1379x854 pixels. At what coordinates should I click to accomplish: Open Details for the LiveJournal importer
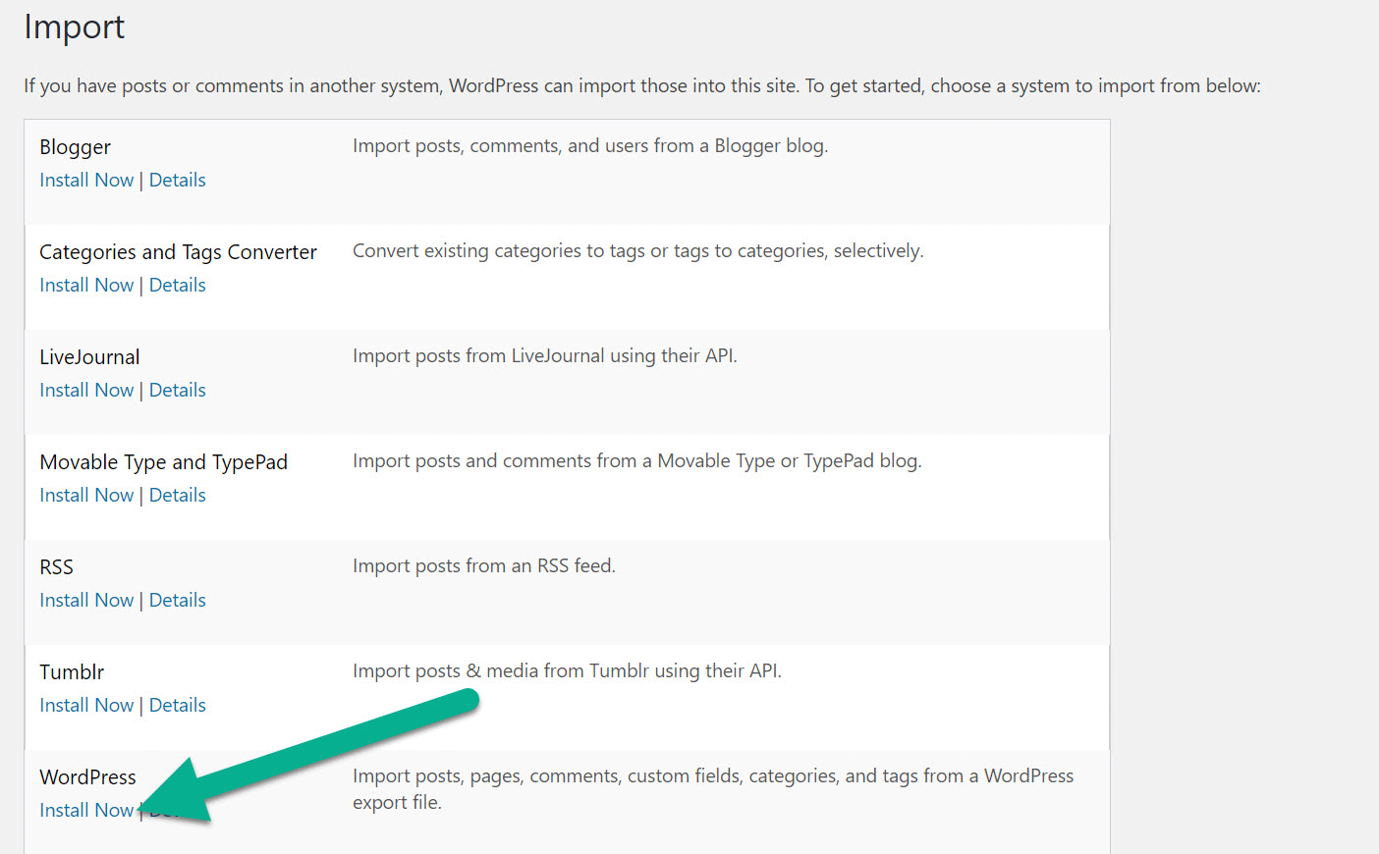(x=178, y=390)
